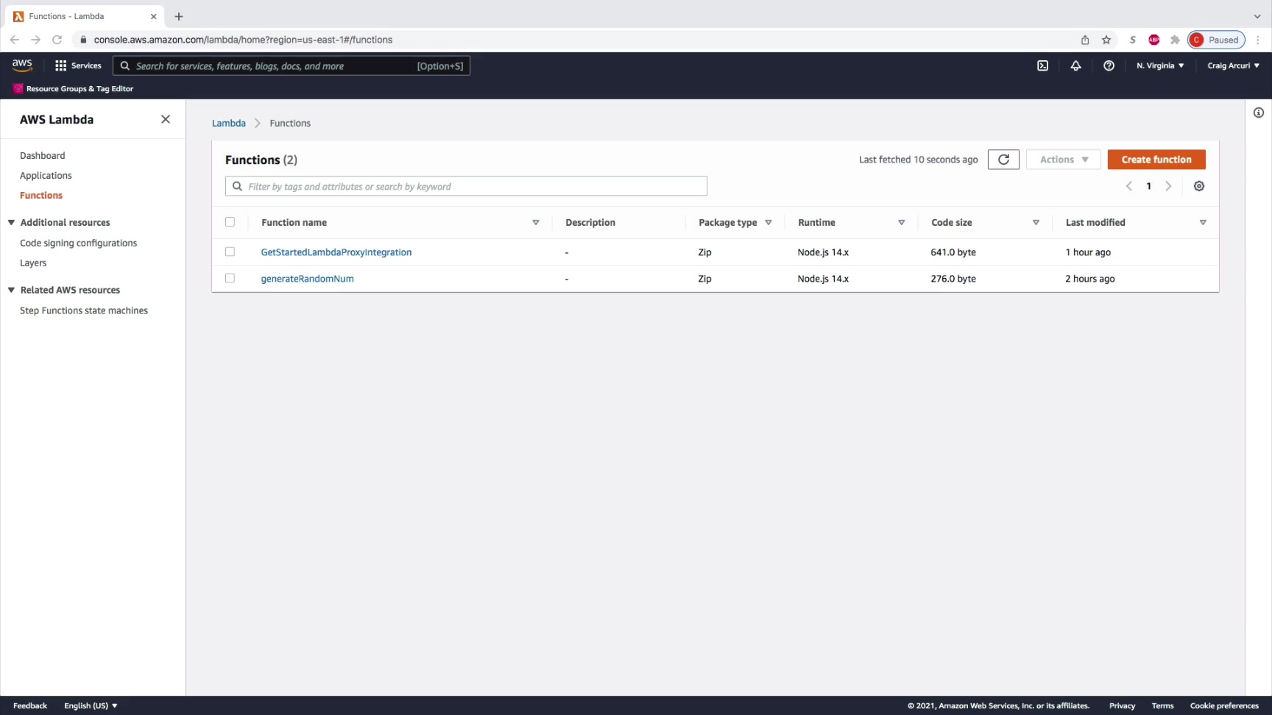Screen dimensions: 1272x715
Task: Open the Craig Arcuri account menu
Action: point(1233,65)
